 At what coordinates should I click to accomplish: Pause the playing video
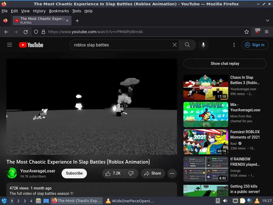coord(92,107)
